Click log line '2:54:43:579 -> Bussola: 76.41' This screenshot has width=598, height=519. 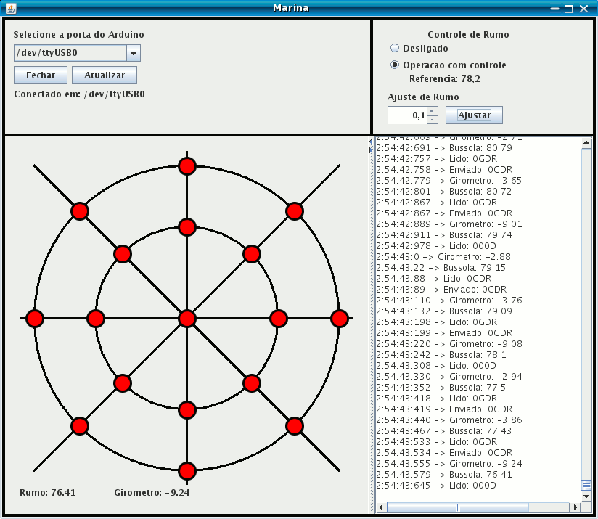(444, 474)
